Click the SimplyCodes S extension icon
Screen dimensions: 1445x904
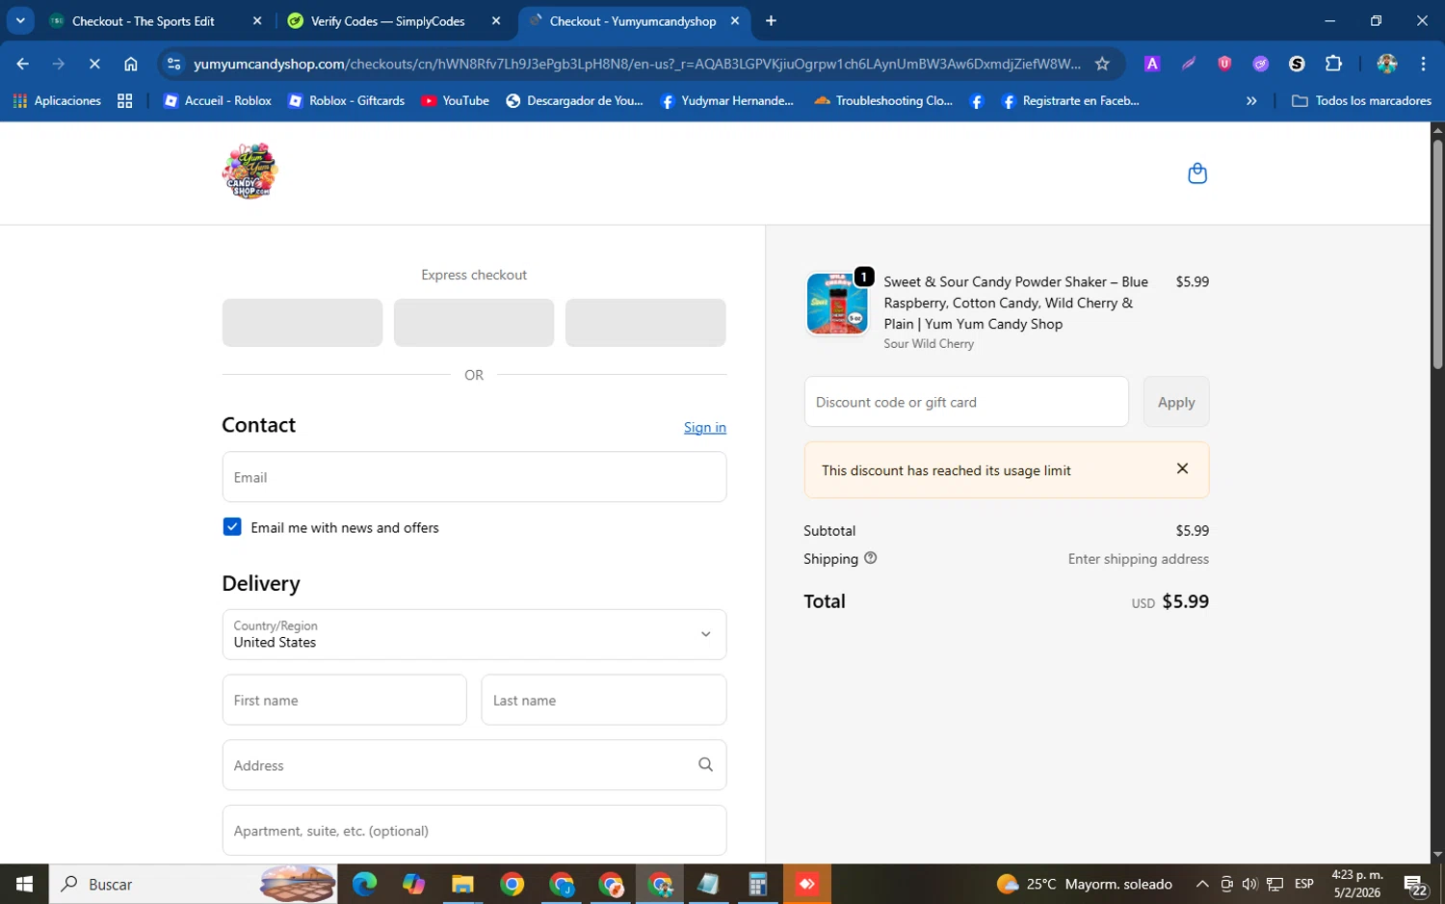tap(1297, 64)
